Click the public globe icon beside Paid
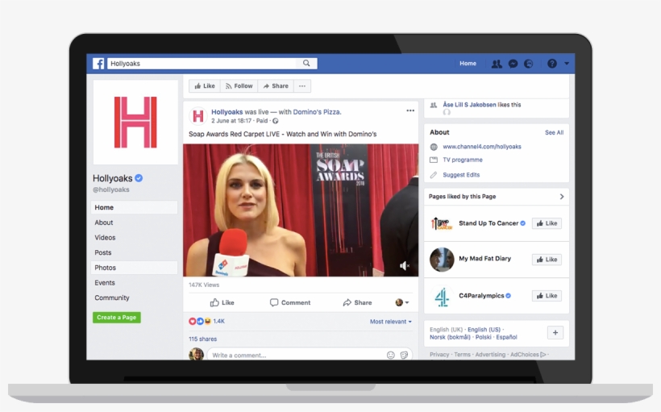The height and width of the screenshot is (412, 661). pyautogui.click(x=275, y=121)
